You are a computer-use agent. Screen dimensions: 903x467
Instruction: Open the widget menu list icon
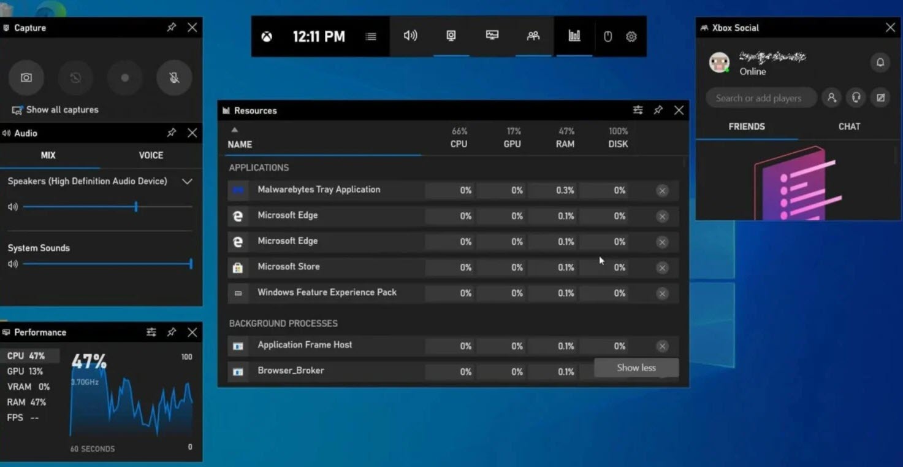(x=371, y=37)
